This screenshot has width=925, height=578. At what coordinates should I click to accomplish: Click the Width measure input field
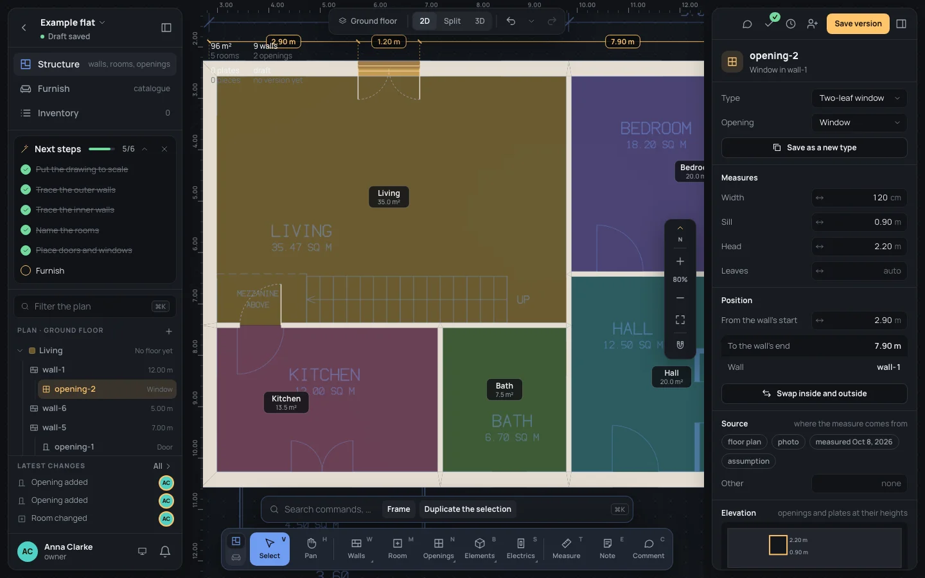(859, 198)
